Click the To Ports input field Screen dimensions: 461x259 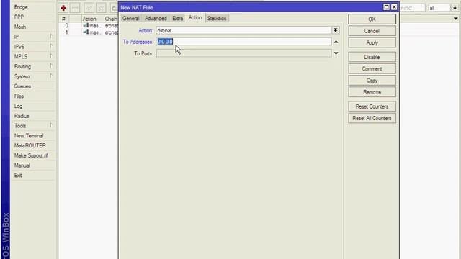point(243,53)
